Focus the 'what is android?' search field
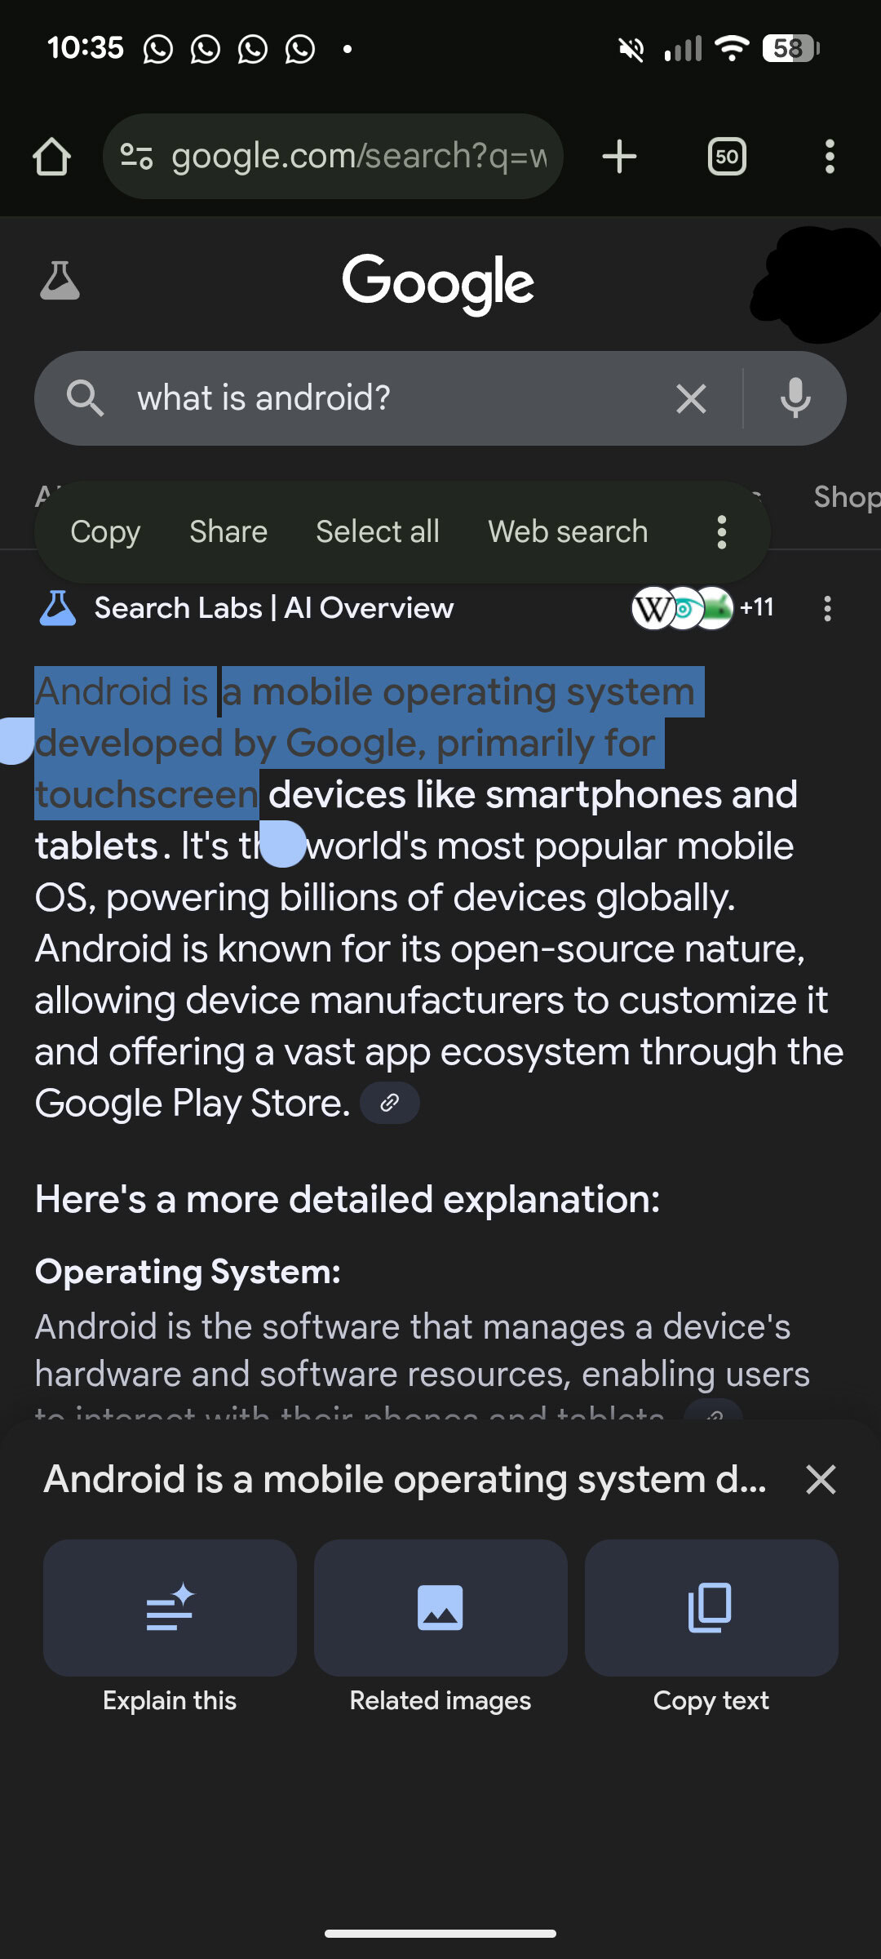Screen dimensions: 881x1959 (392, 398)
